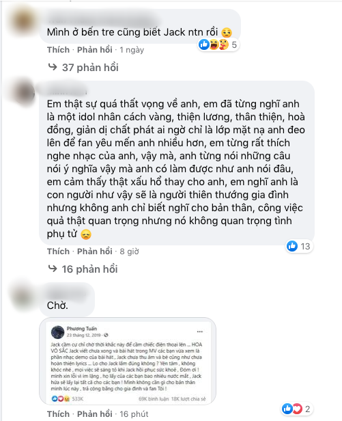Open the '1 ngày' comment timestamp
This screenshot has width=342, height=421.
click(x=132, y=50)
